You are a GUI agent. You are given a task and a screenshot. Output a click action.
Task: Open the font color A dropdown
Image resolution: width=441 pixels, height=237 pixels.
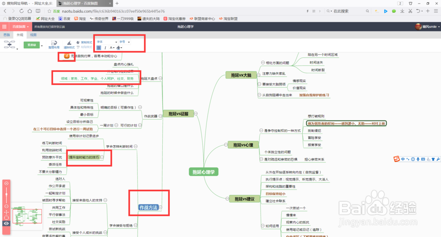tap(112, 48)
